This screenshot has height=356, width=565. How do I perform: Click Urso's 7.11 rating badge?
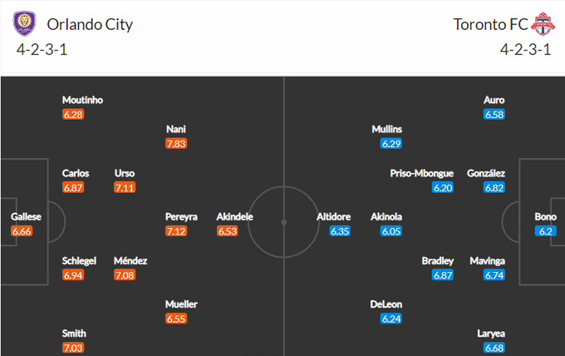point(125,188)
